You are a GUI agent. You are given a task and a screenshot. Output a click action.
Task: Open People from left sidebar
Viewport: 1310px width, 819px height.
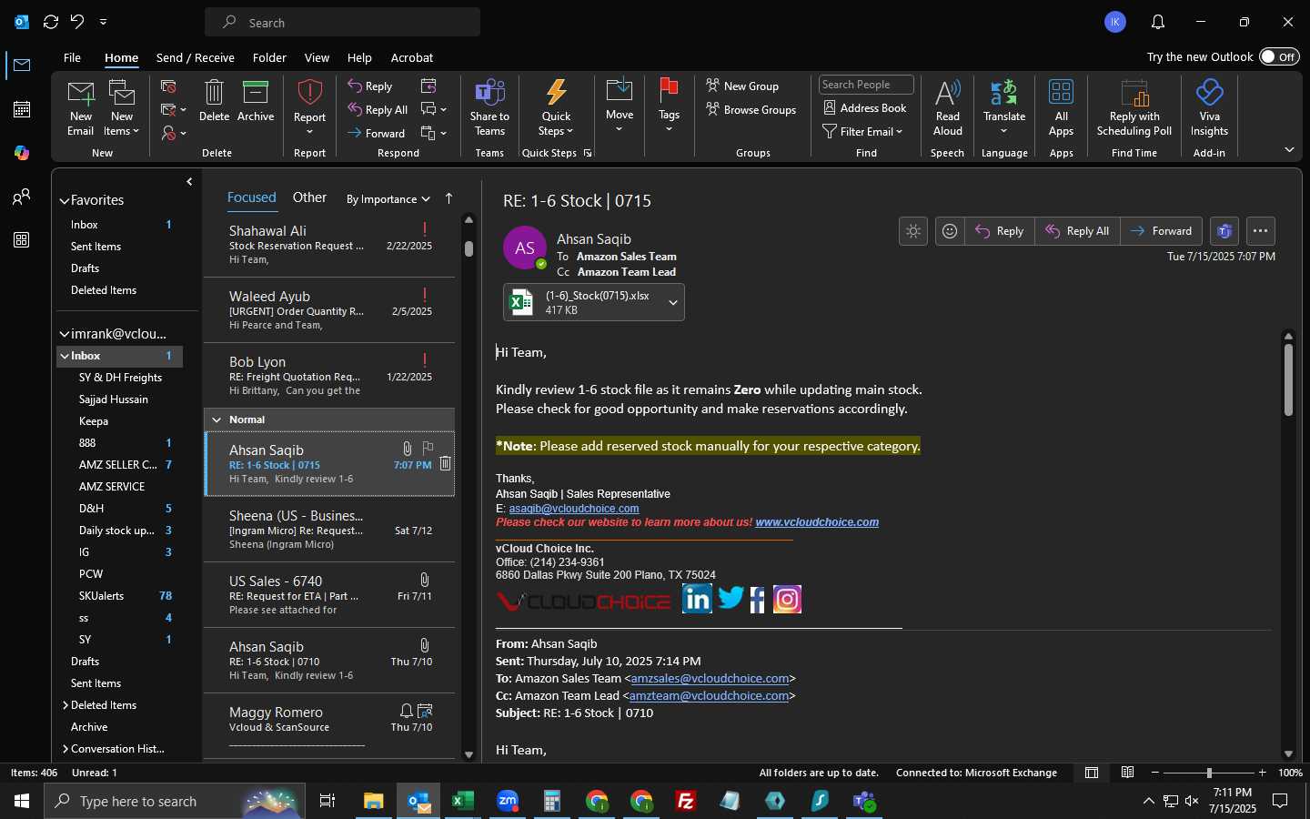click(22, 197)
